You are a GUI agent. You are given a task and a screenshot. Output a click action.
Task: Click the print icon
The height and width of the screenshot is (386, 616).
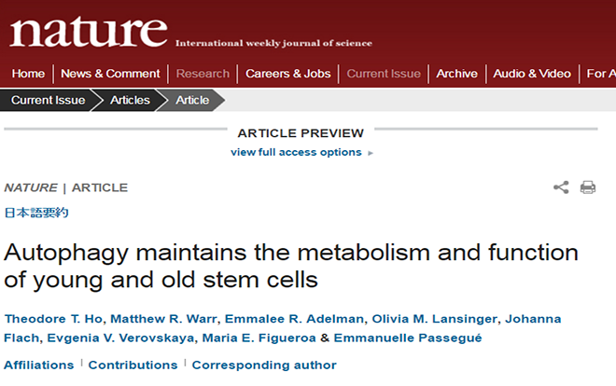coord(588,187)
